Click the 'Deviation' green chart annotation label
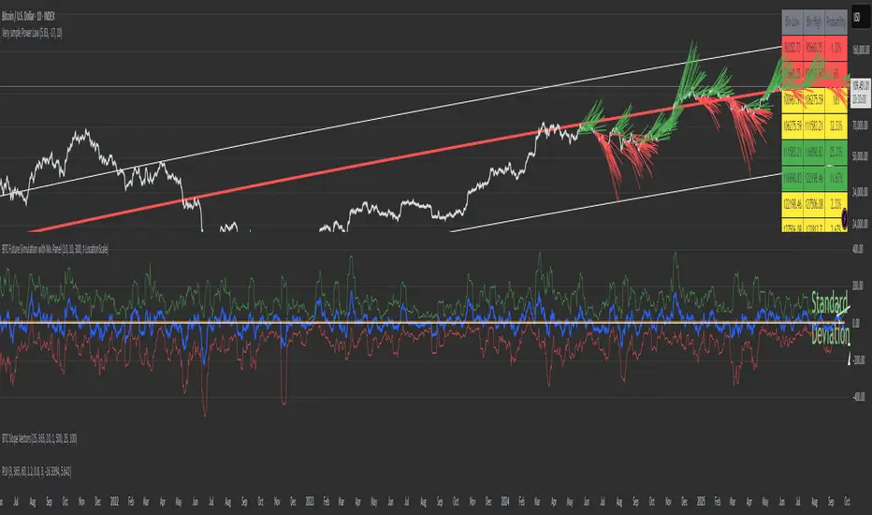 (x=830, y=334)
